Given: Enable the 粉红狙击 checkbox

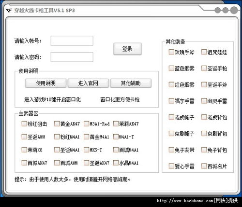Looking at the screenshot, I should tap(24, 124).
